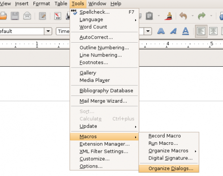223x176 pixels.
Task: Expand the Organize Macros submenu
Action: (x=169, y=151)
